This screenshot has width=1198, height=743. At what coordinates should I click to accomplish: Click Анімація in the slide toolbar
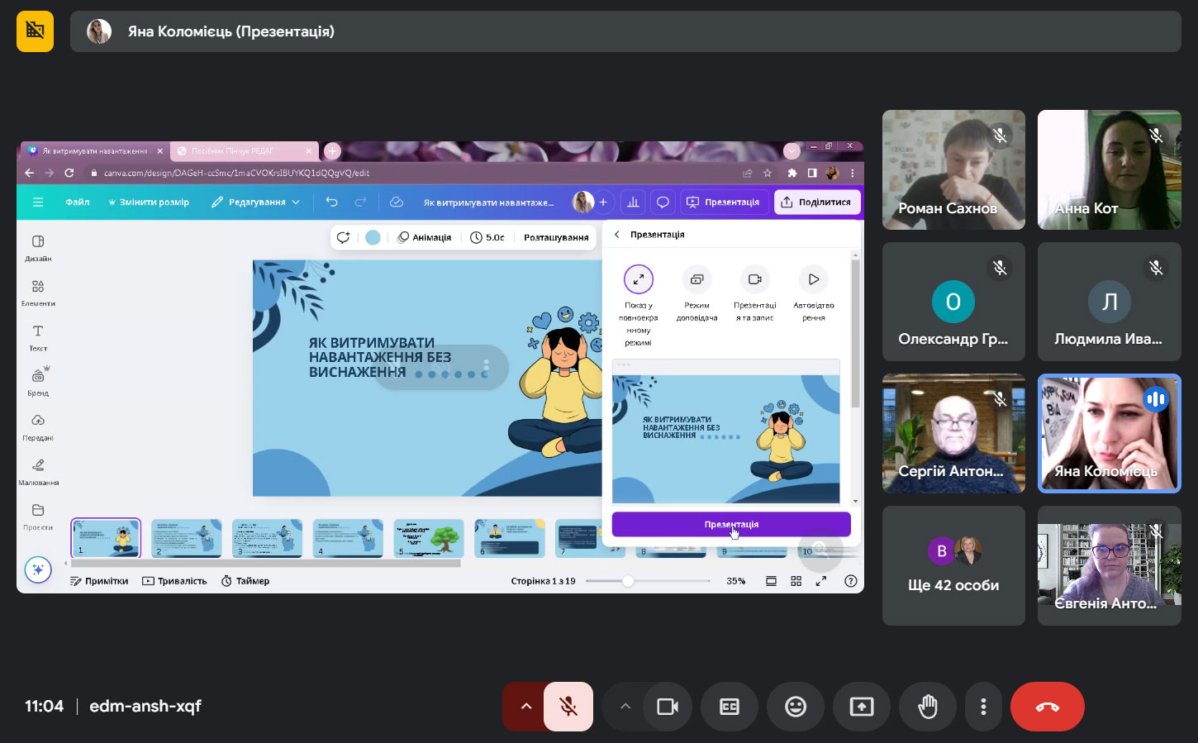point(425,237)
